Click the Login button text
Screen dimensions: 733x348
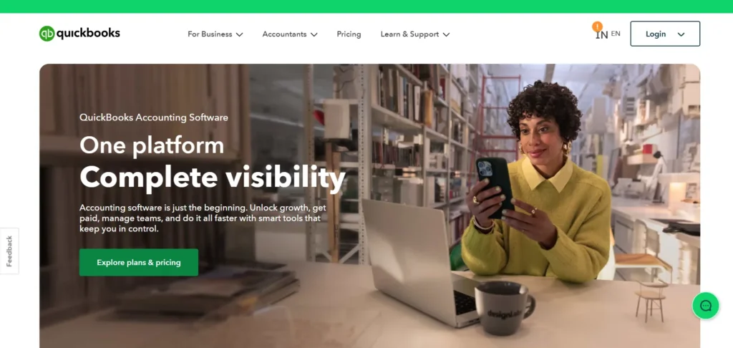point(656,34)
